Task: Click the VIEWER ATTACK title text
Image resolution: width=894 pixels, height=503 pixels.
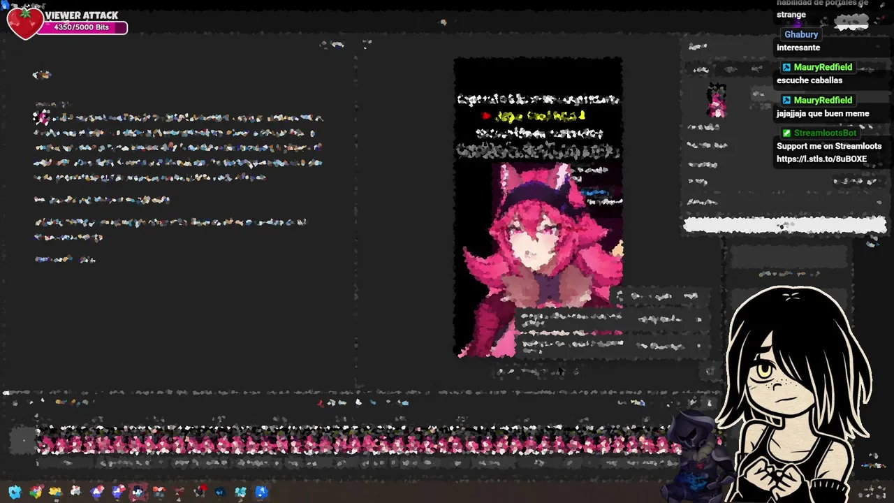Action: [82, 15]
